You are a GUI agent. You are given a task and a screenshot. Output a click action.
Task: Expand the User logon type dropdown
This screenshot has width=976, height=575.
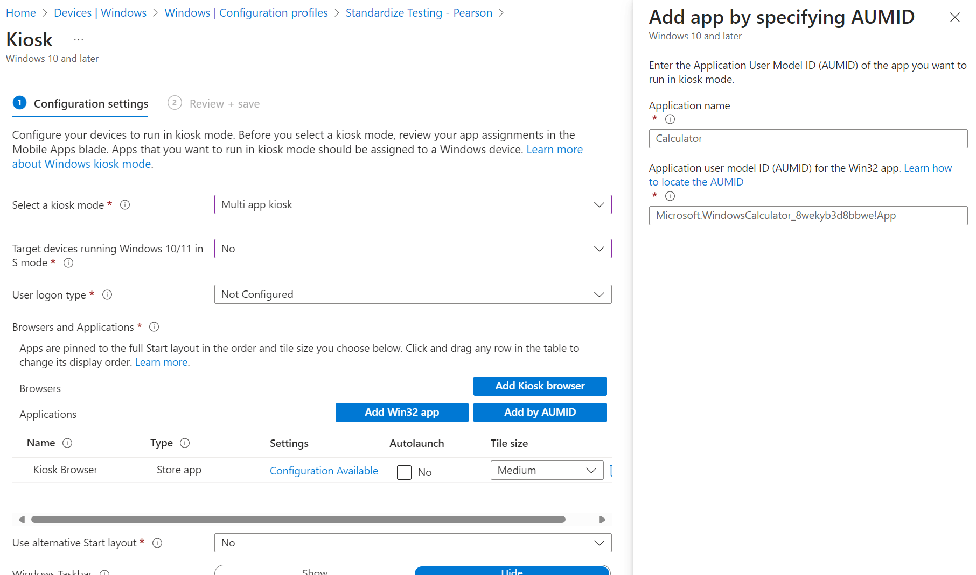413,294
